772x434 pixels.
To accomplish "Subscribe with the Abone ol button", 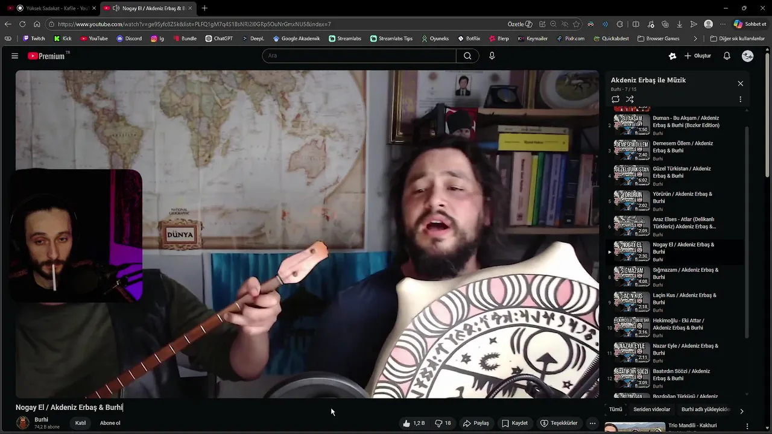I will 110,423.
